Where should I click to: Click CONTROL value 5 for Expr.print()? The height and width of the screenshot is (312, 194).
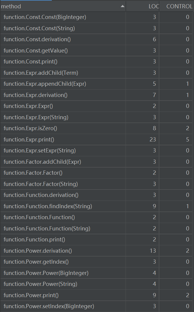[x=187, y=139]
